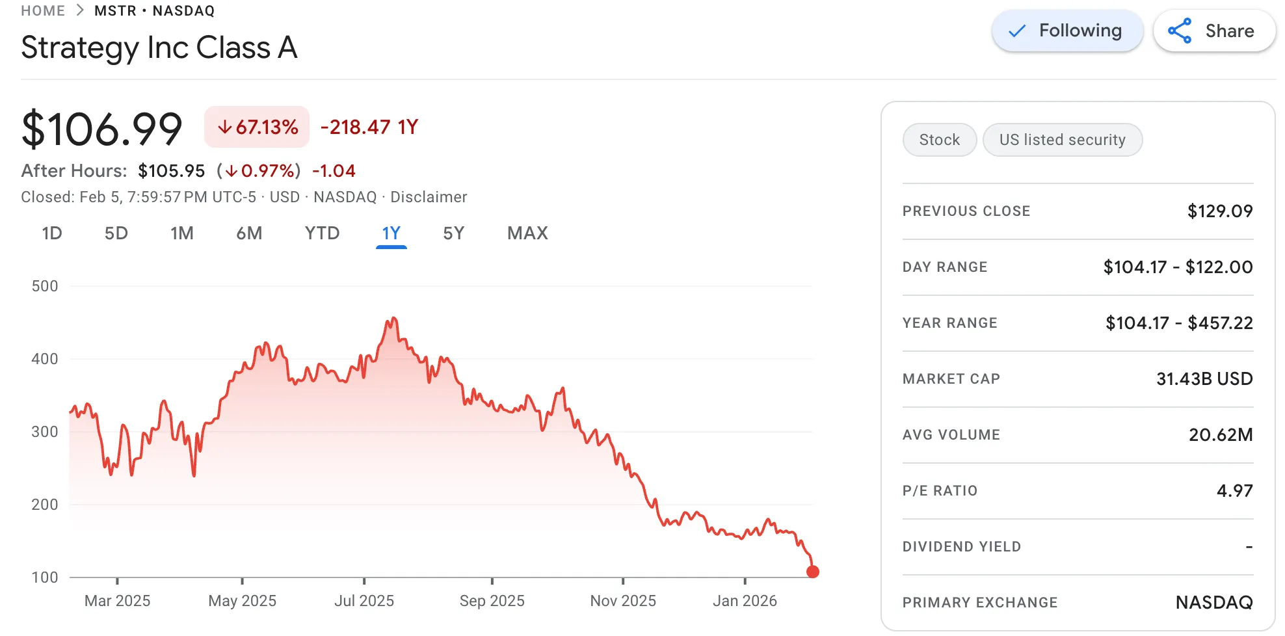The image size is (1285, 636).
Task: Click the breadcrumb chevron after HOME
Action: point(80,10)
